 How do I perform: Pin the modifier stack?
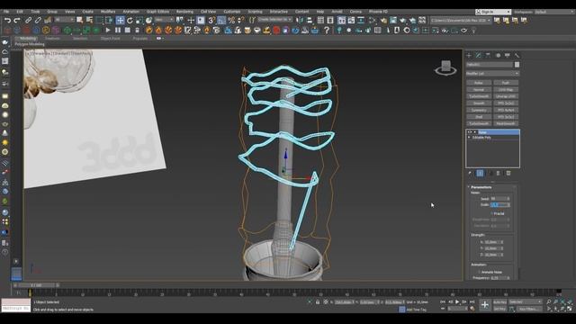(x=470, y=173)
